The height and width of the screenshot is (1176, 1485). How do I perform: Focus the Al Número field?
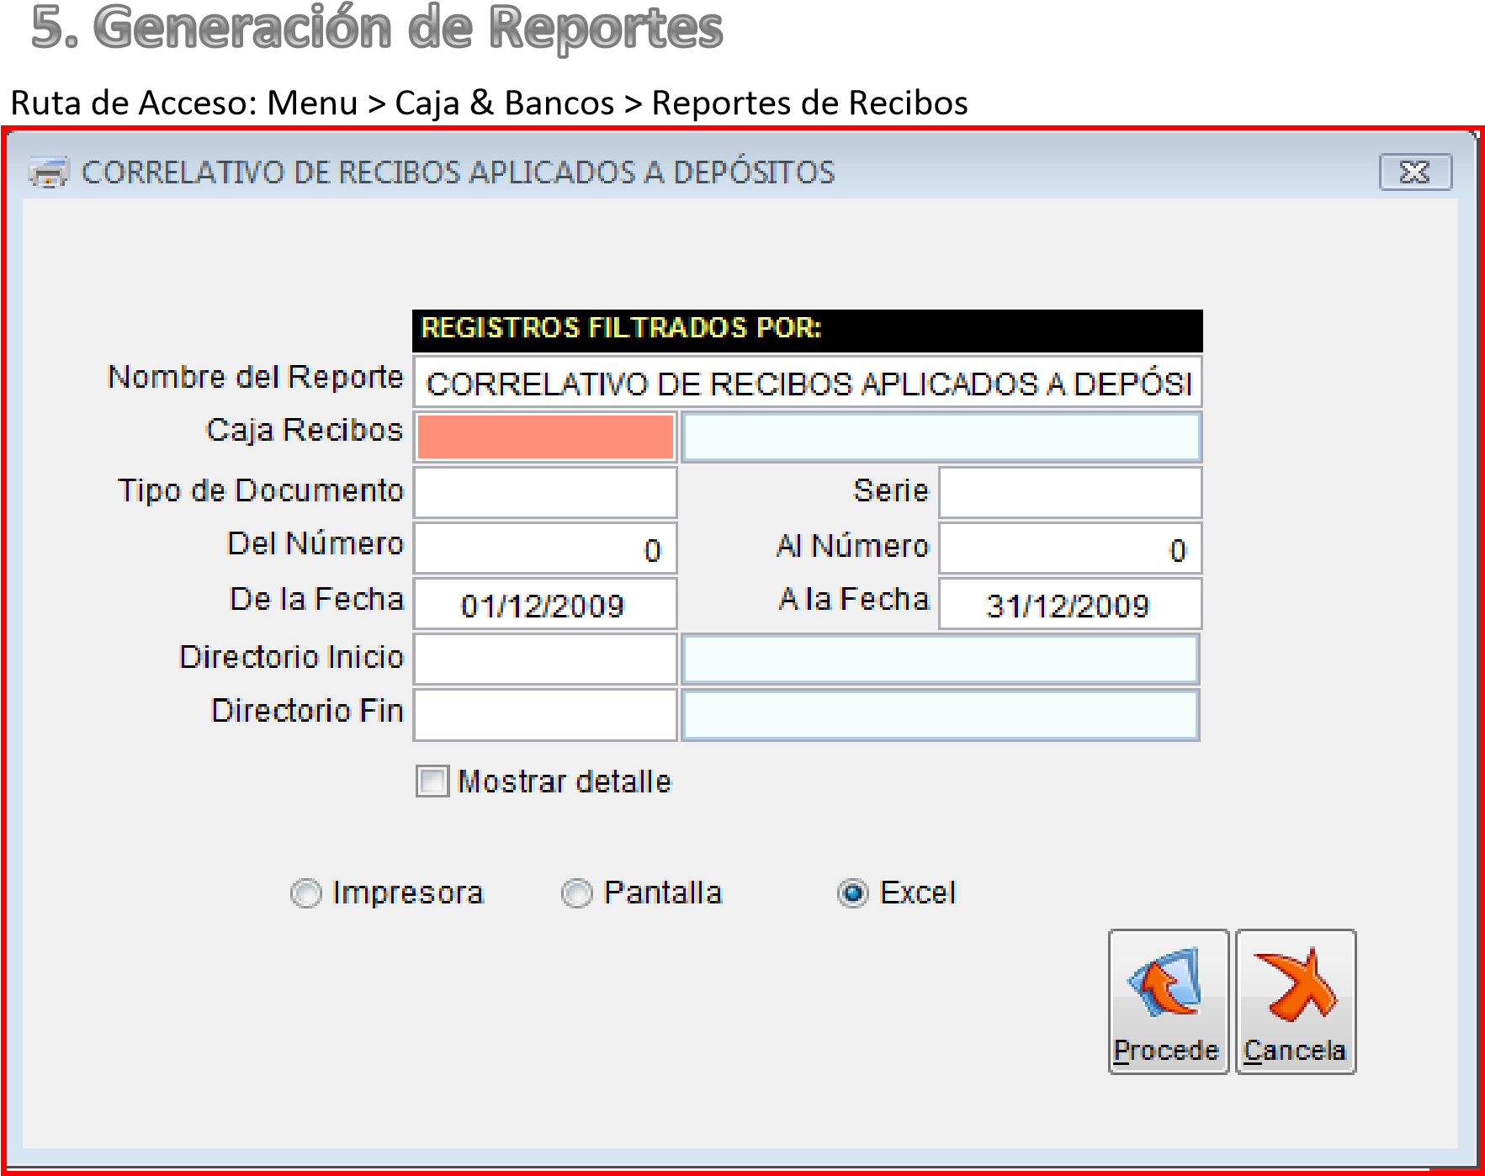[1069, 548]
